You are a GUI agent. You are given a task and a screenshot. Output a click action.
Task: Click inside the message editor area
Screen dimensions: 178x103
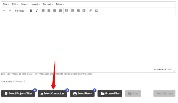88,41
